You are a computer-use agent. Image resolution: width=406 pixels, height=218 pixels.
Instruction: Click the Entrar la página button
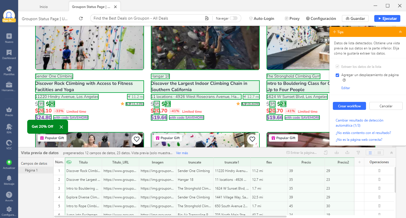coord(301,153)
